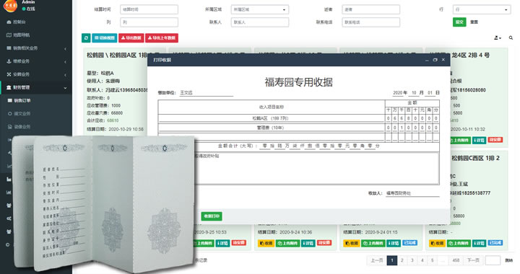Click the green 收据打印 print button
The width and height of the screenshot is (520, 274).
212,216
